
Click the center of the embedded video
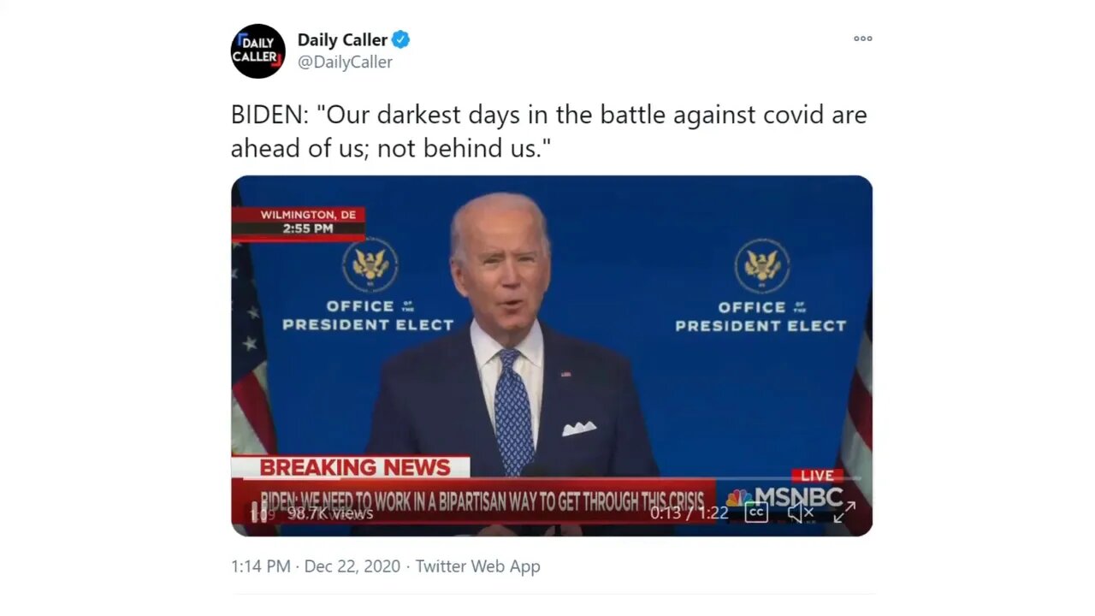point(552,356)
